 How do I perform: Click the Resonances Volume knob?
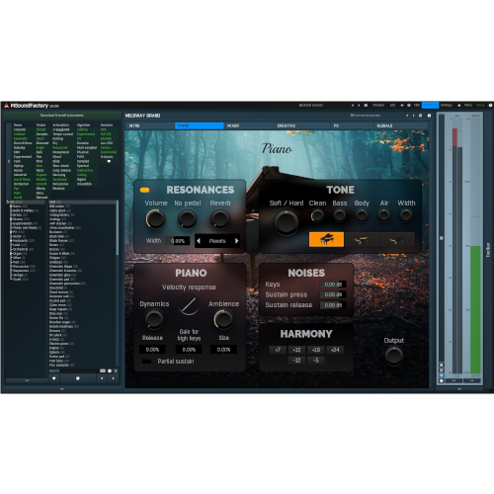pyautogui.click(x=155, y=219)
